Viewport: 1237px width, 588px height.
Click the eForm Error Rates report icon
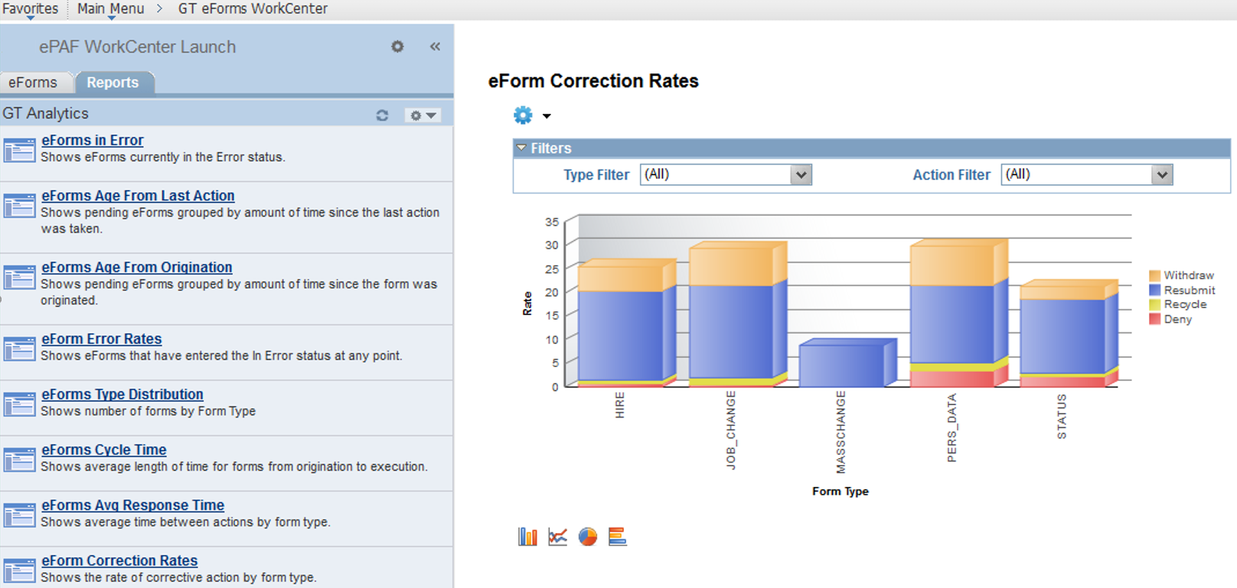tap(19, 349)
